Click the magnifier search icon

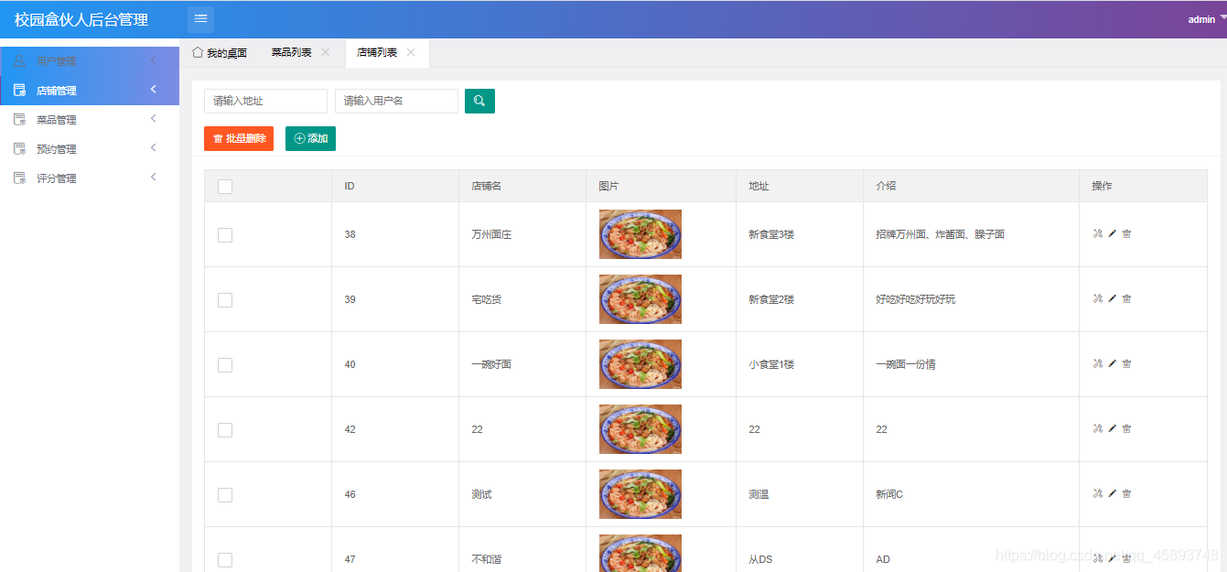coord(479,101)
